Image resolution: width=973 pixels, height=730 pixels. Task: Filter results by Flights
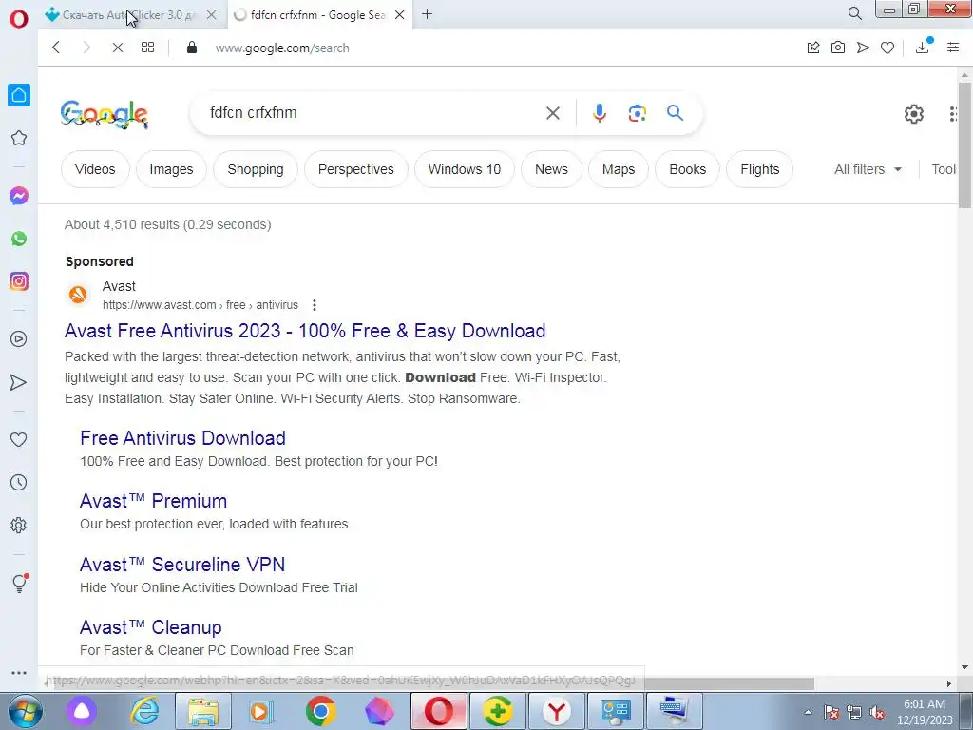[759, 169]
